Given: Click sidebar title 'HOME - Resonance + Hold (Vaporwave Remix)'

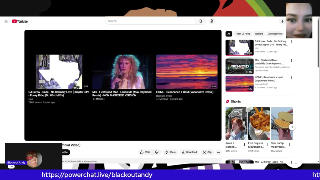Looking at the screenshot, I should tap(269, 79).
